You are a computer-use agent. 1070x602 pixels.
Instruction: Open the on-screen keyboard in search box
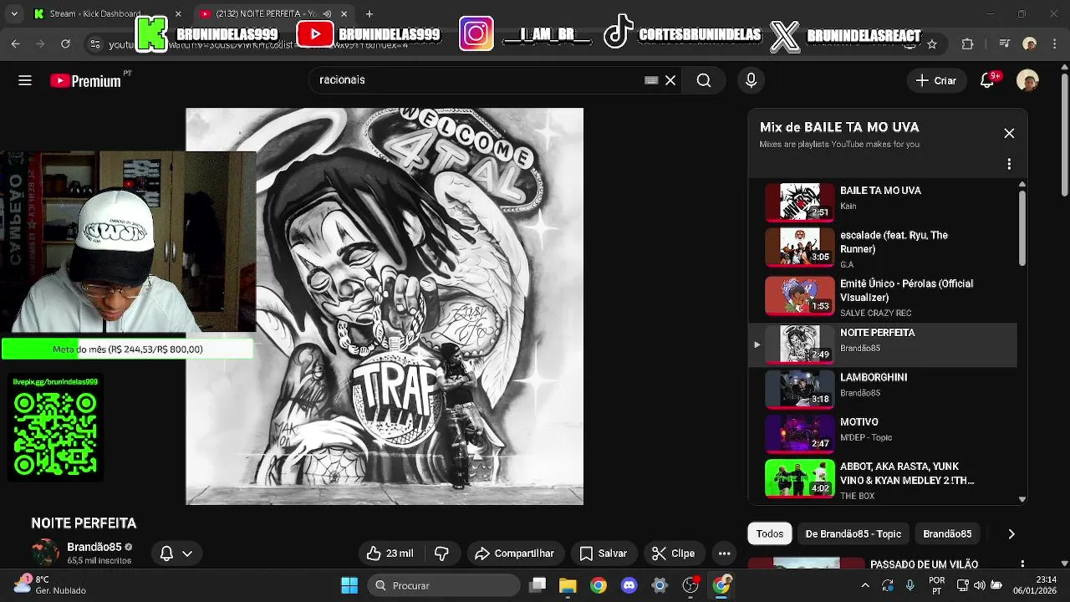click(651, 80)
